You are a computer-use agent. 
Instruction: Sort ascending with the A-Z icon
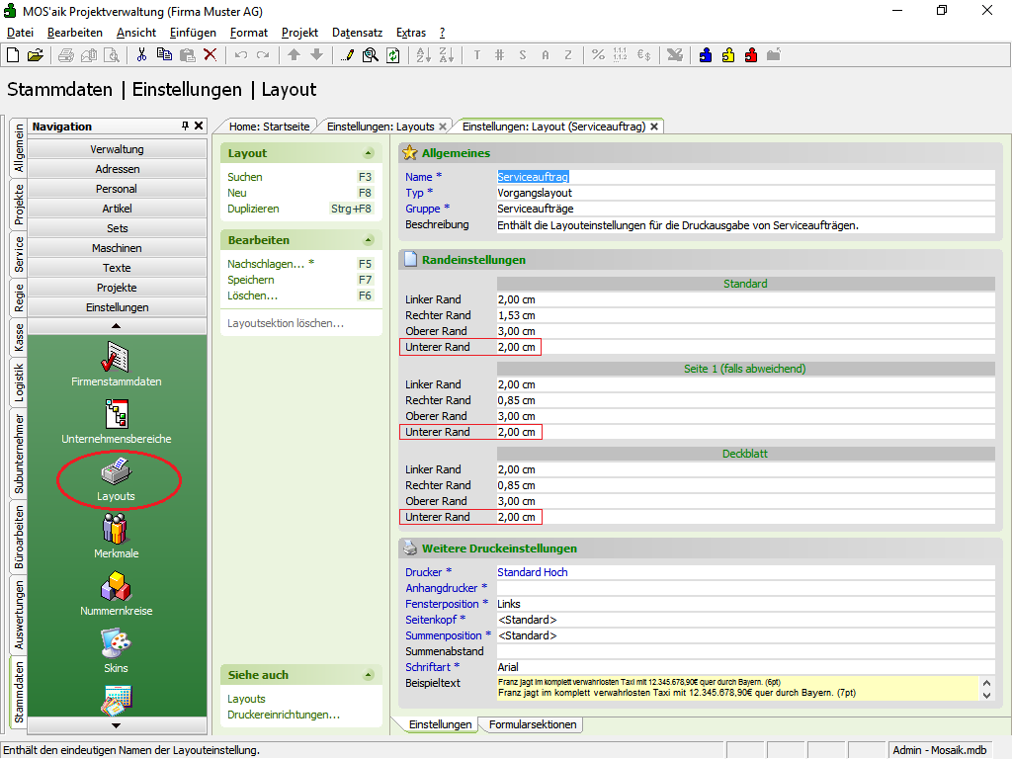coord(423,55)
